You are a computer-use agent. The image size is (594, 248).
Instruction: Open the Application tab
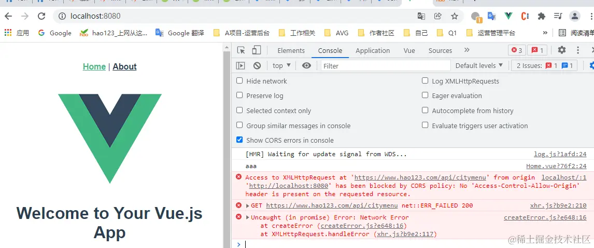pos(373,50)
